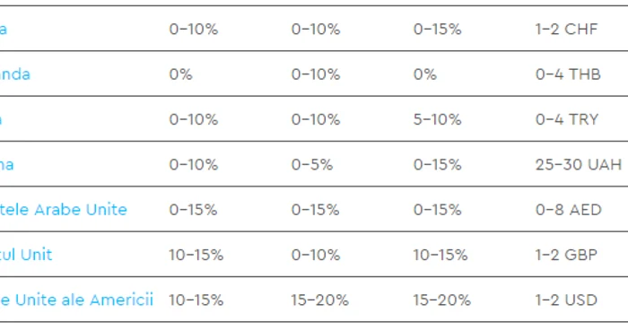This screenshot has width=628, height=330.
Task: Select the 0–4 THB cell
Action: (568, 74)
